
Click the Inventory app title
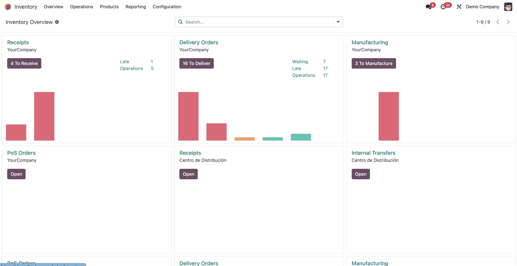pyautogui.click(x=26, y=7)
